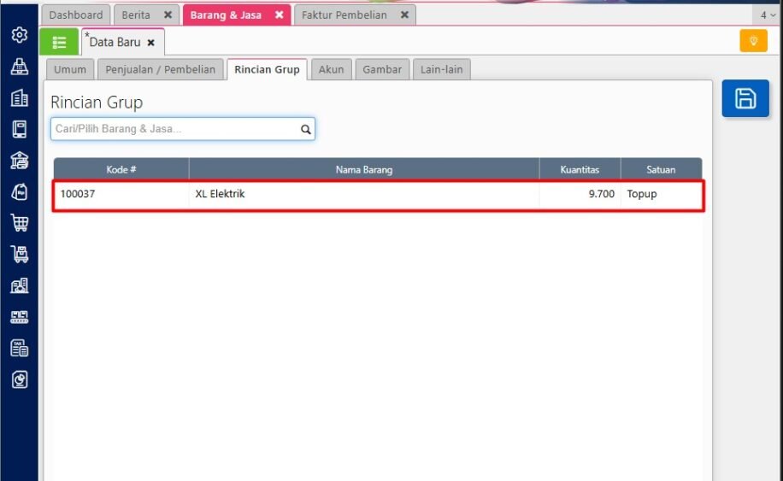
Task: Click the Nama Barang column header
Action: [363, 169]
